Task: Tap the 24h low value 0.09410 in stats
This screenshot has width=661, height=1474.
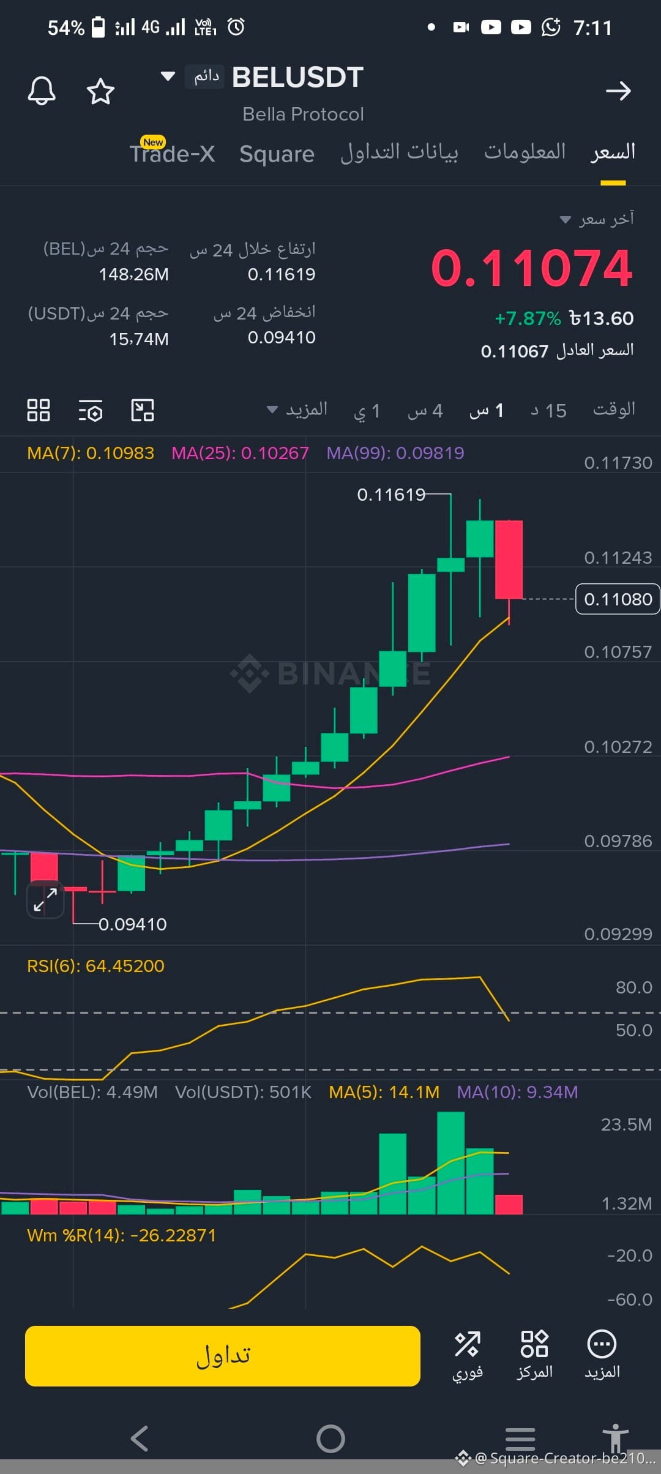Action: pos(282,337)
